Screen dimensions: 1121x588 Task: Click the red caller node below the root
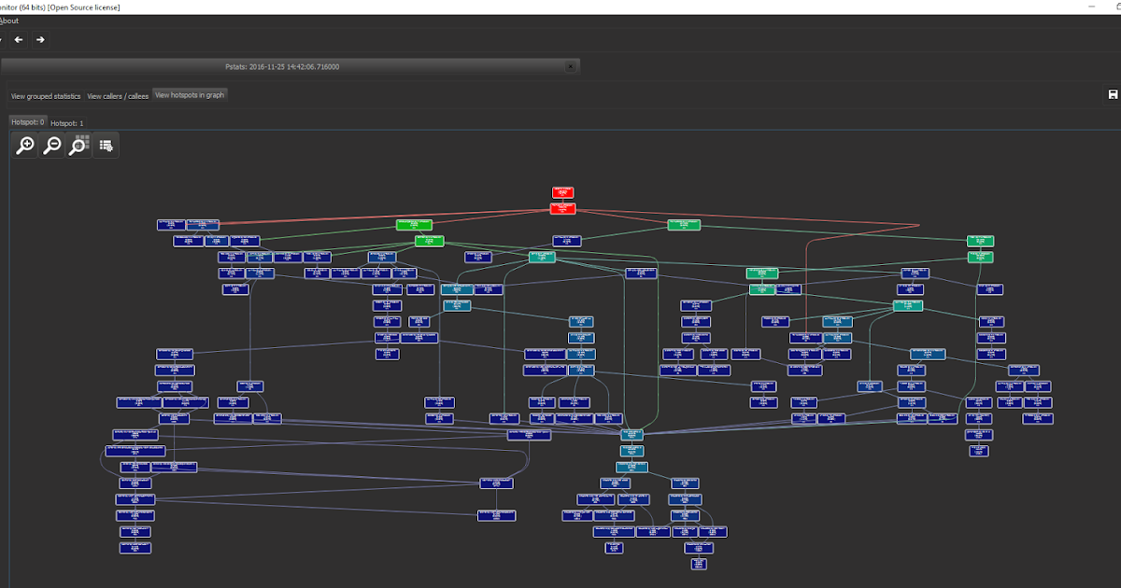(x=562, y=208)
